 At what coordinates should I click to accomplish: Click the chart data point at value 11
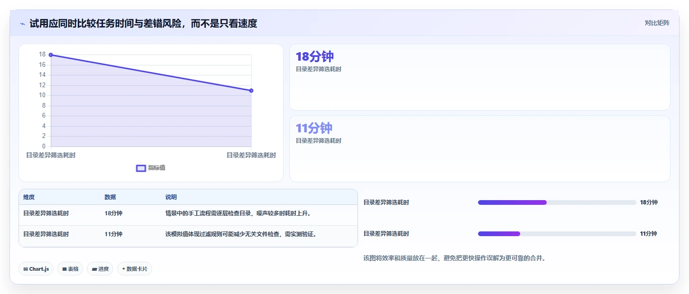[x=251, y=91]
